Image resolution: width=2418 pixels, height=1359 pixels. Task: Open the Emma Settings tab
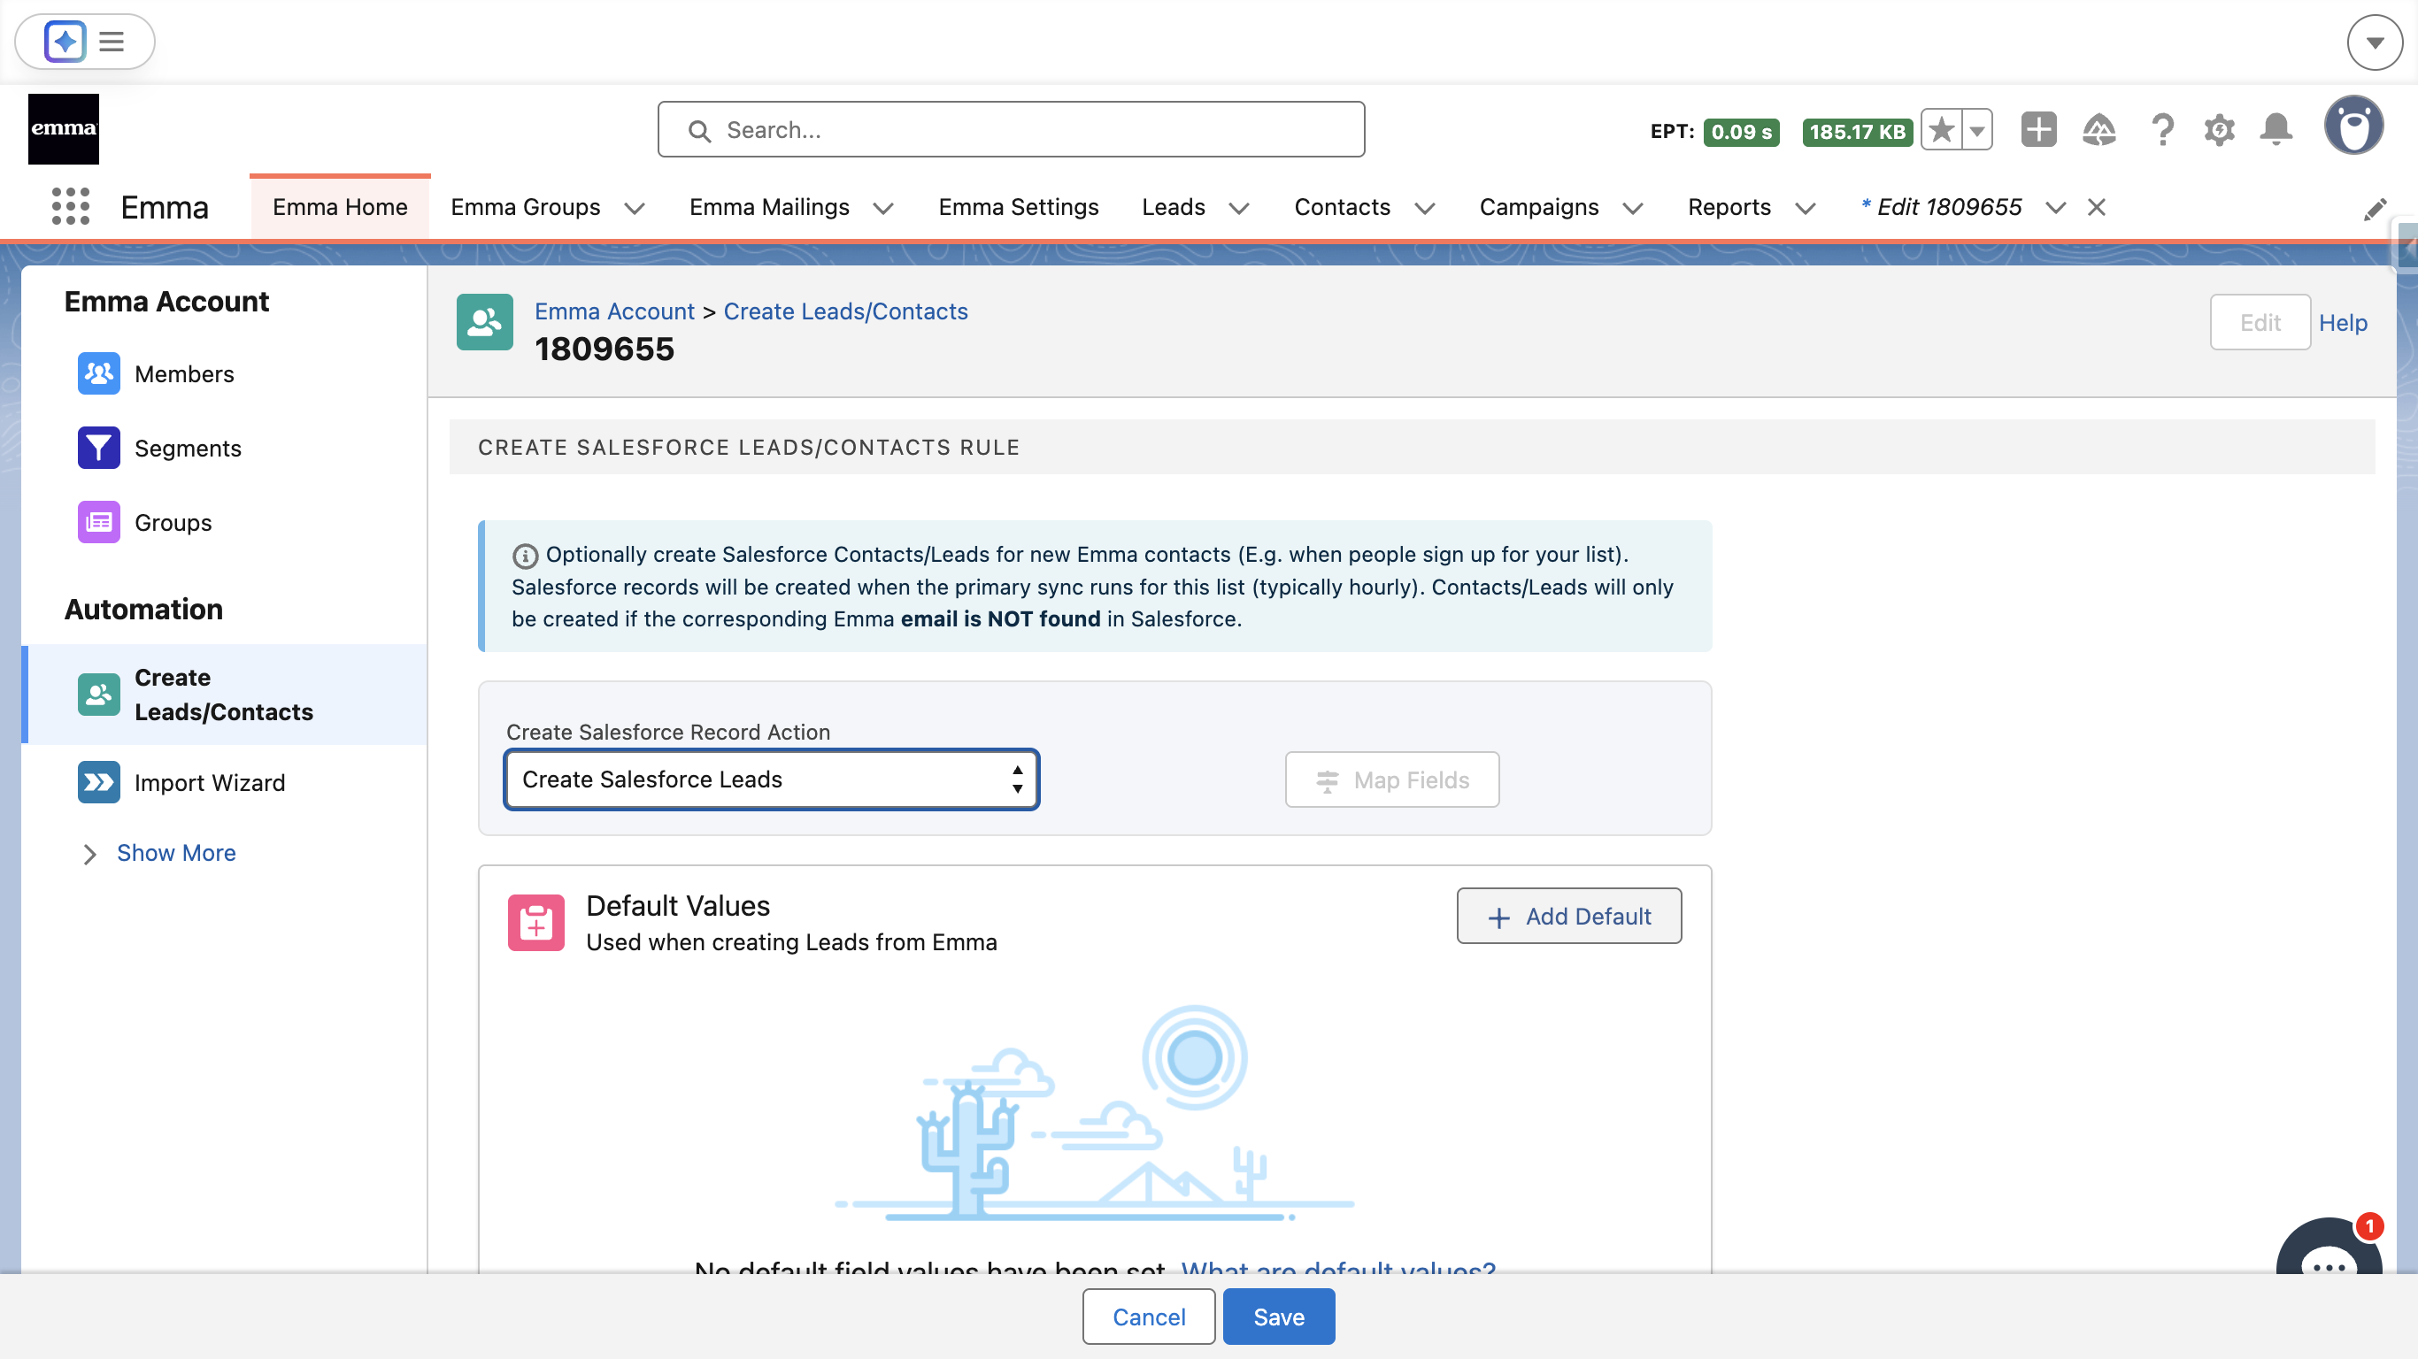(1018, 206)
